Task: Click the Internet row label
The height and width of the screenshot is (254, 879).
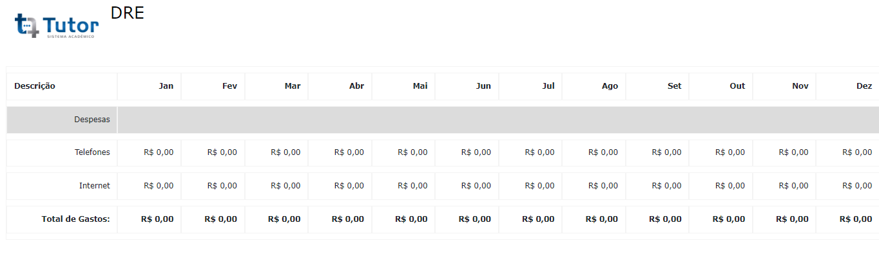Action: pyautogui.click(x=95, y=186)
